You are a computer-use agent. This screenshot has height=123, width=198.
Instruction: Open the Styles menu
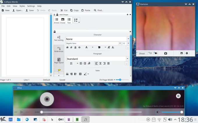(x=22, y=6)
